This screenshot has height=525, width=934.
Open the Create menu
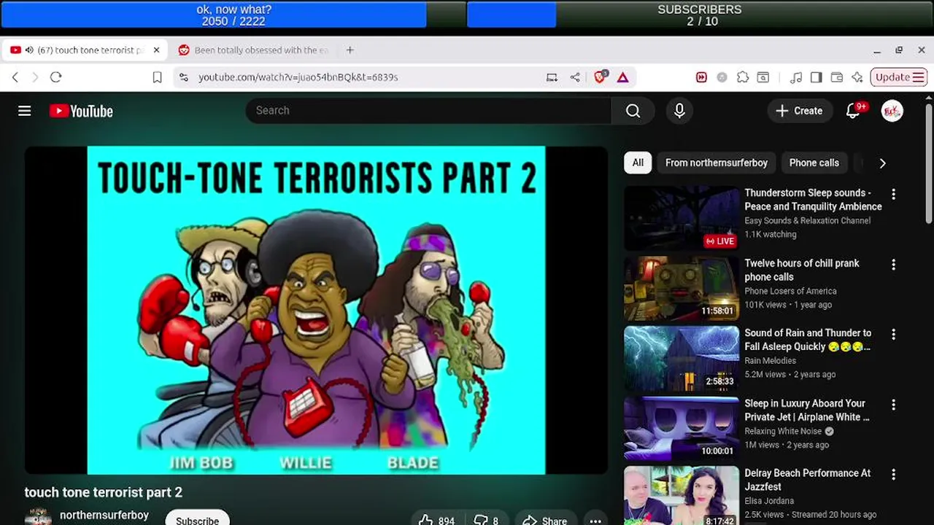800,111
